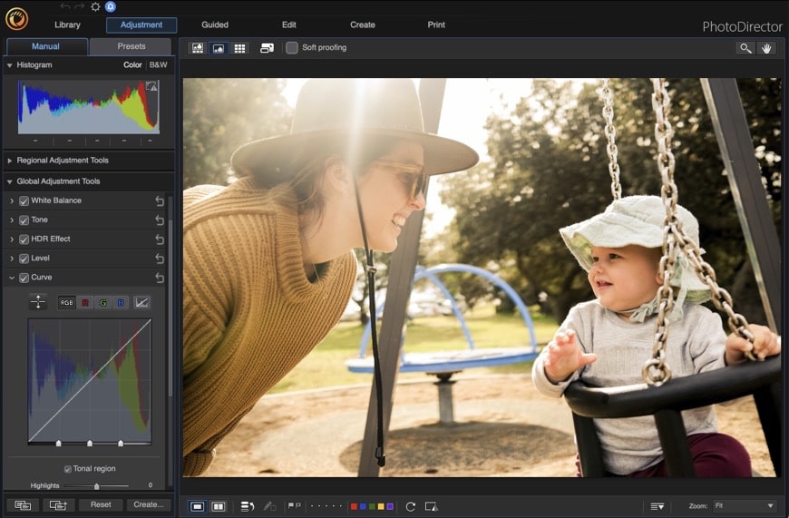Viewport: 789px width, 518px height.
Task: Select the blue B curve channel
Action: click(121, 302)
